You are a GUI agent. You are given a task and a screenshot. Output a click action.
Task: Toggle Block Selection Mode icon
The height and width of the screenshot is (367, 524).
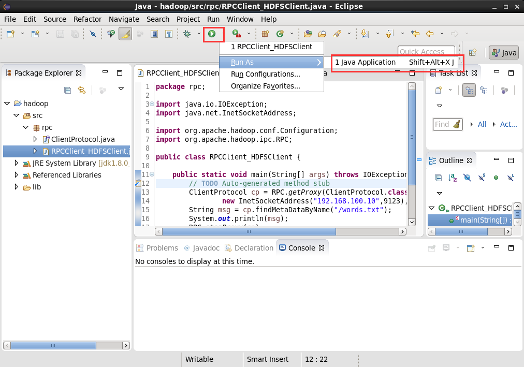[154, 34]
